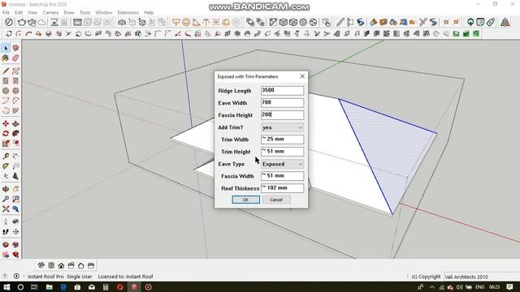Click Cancel in the Trim Parameters dialog
This screenshot has height=292, width=520.
click(276, 200)
